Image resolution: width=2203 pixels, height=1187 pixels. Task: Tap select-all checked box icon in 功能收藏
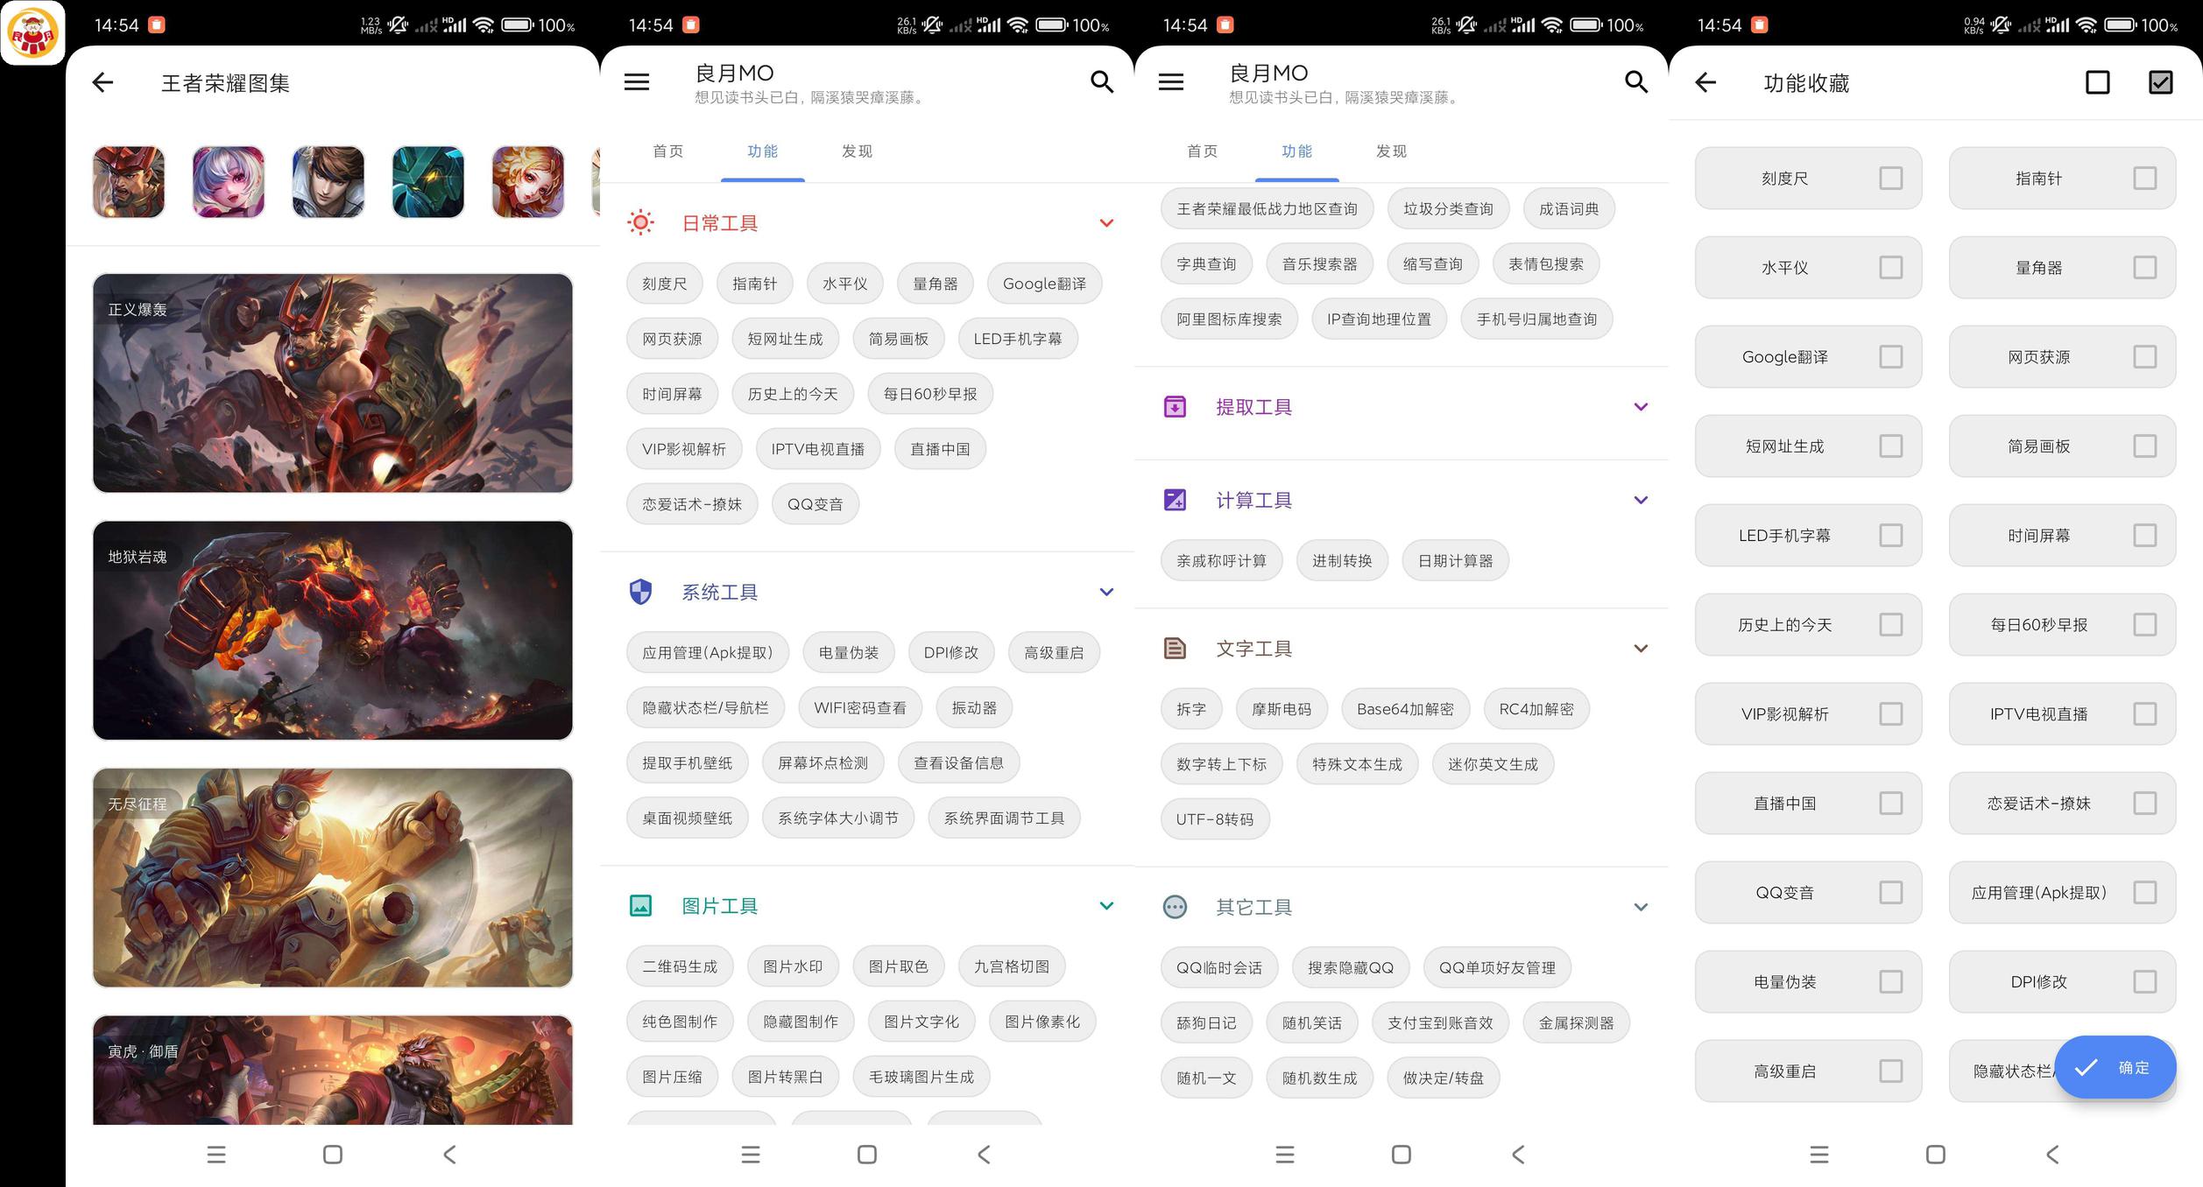tap(2160, 82)
